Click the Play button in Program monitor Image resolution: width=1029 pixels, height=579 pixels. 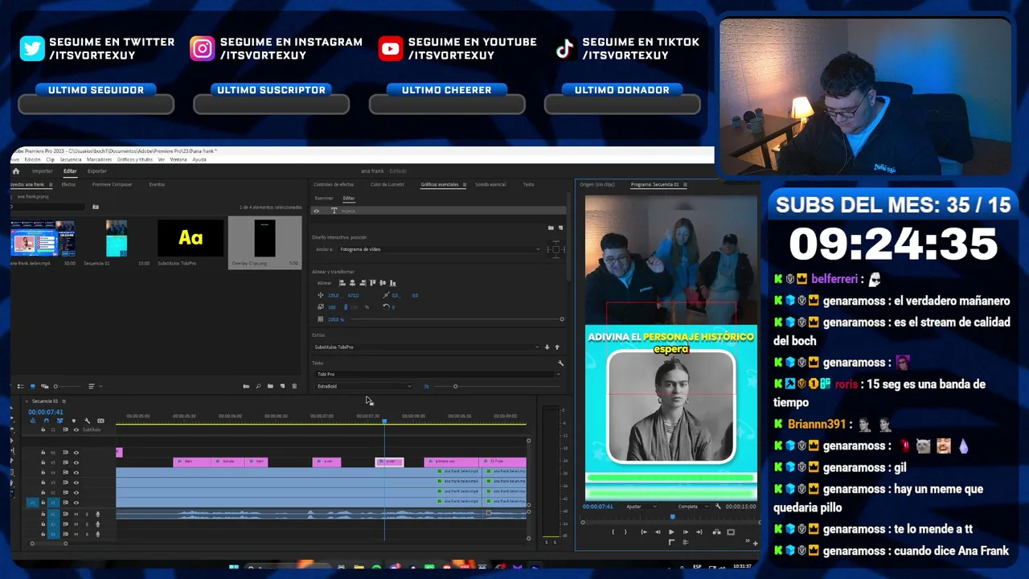pos(671,532)
